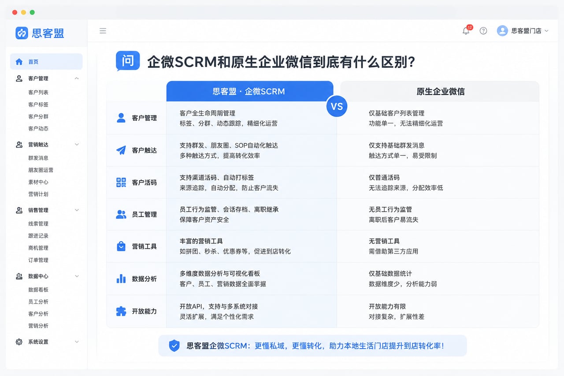Click the 数据分析 bar chart icon
Screen dimensions: 564x376
pos(121,279)
